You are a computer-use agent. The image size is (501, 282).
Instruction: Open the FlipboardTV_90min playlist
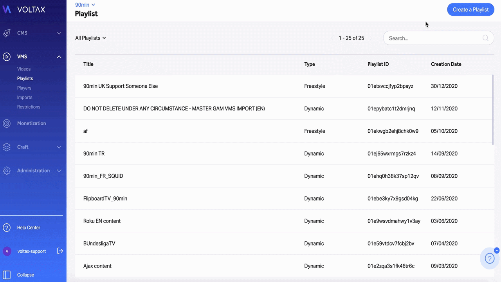(105, 199)
